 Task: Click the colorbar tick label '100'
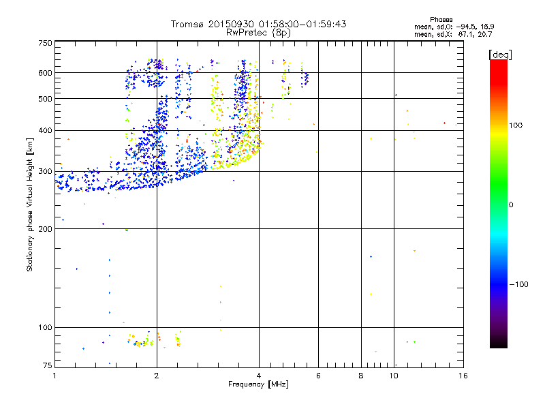(x=516, y=125)
